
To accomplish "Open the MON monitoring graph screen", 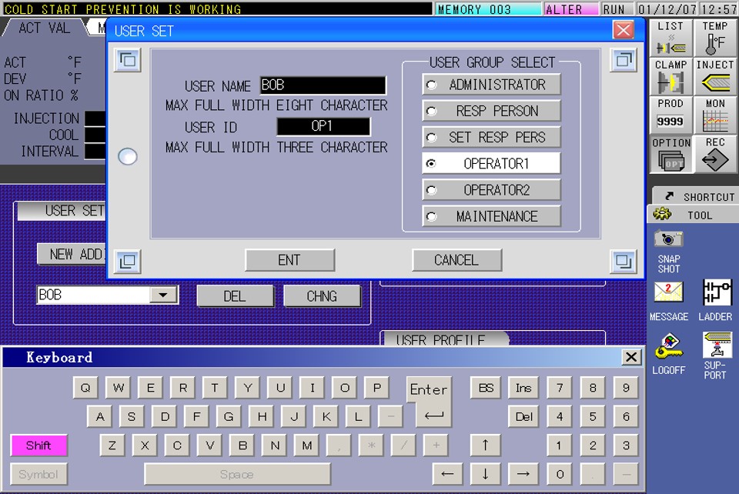I will point(714,114).
